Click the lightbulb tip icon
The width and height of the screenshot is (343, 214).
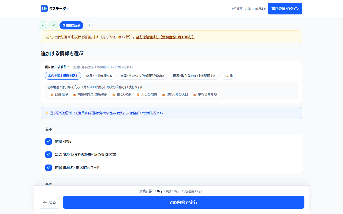tap(47, 113)
